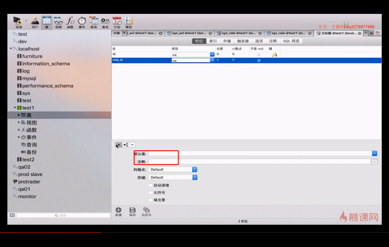Screen dimensions: 389x247
Task: Open the Function (函数) toolbar icon
Action: click(70, 22)
